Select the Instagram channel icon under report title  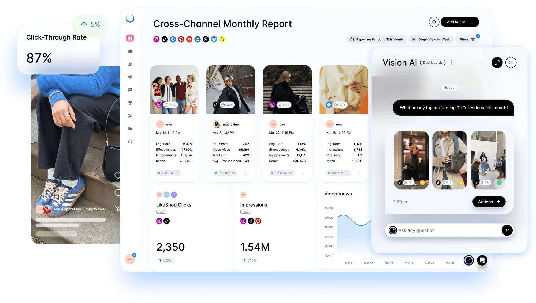[x=157, y=39]
